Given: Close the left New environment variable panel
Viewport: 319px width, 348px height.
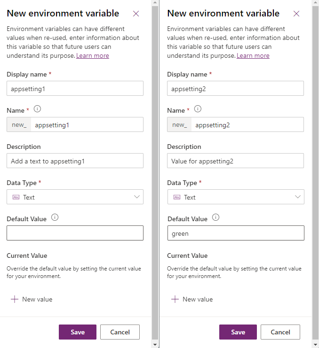Looking at the screenshot, I should [x=136, y=14].
